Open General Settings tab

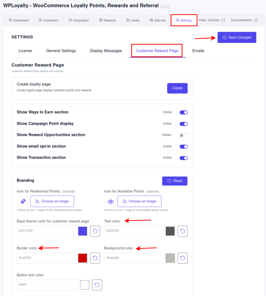[x=61, y=51]
